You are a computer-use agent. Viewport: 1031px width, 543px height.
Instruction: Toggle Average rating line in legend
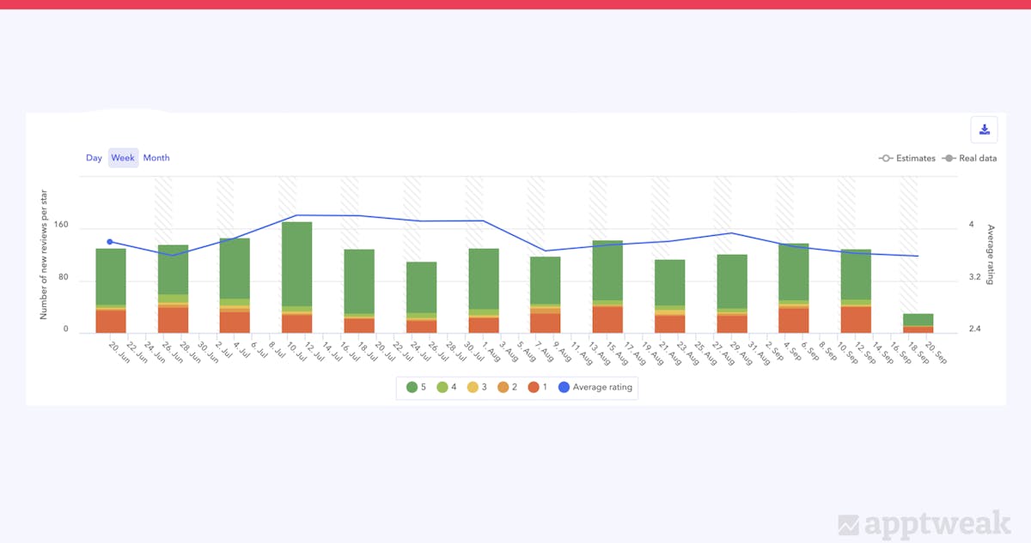tap(595, 388)
